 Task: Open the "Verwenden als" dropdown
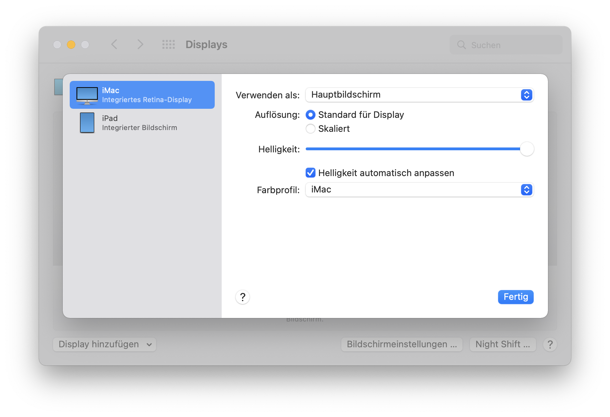coord(419,95)
